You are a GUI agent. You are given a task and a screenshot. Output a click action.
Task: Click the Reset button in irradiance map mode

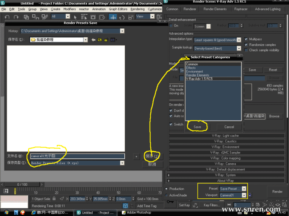(x=273, y=70)
